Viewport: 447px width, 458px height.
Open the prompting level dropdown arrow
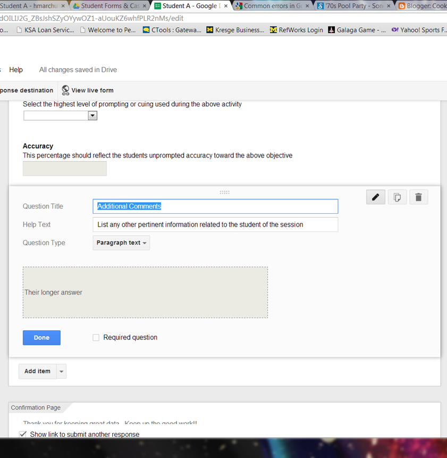[92, 115]
